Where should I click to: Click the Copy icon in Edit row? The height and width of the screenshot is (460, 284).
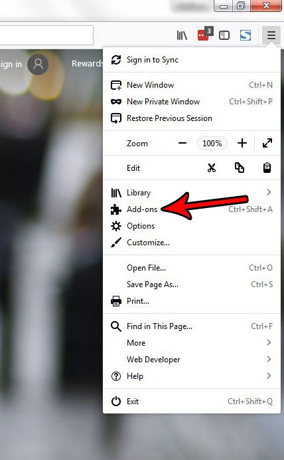(239, 168)
